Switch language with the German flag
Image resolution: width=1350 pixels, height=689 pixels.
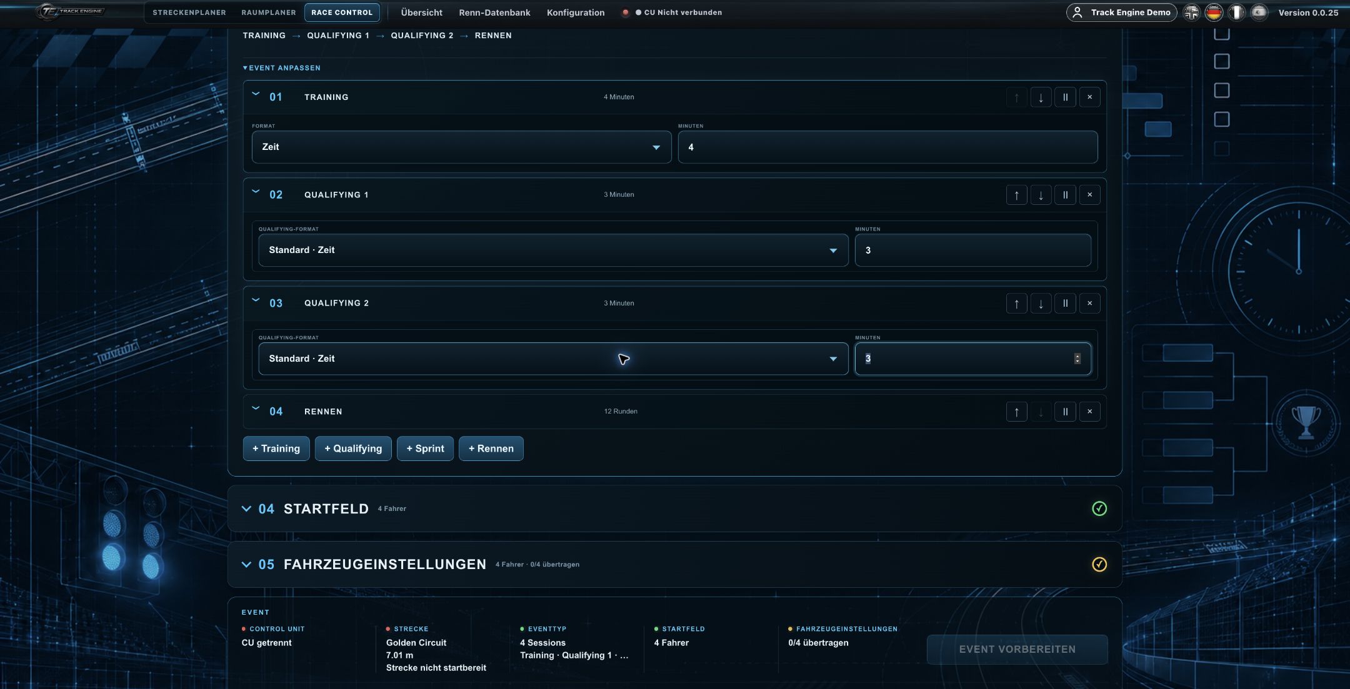coord(1214,12)
